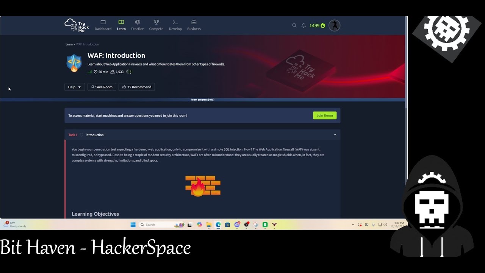485x273 pixels.
Task: Open the notifications bell
Action: (x=304, y=25)
